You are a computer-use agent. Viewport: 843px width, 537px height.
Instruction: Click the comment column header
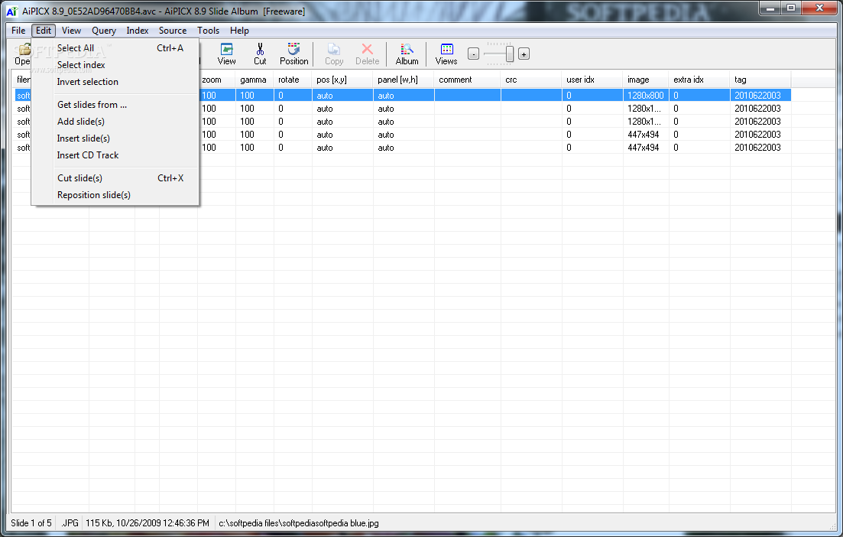[467, 80]
